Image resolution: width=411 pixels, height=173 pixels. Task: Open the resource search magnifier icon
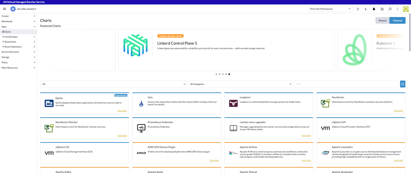click(390, 9)
